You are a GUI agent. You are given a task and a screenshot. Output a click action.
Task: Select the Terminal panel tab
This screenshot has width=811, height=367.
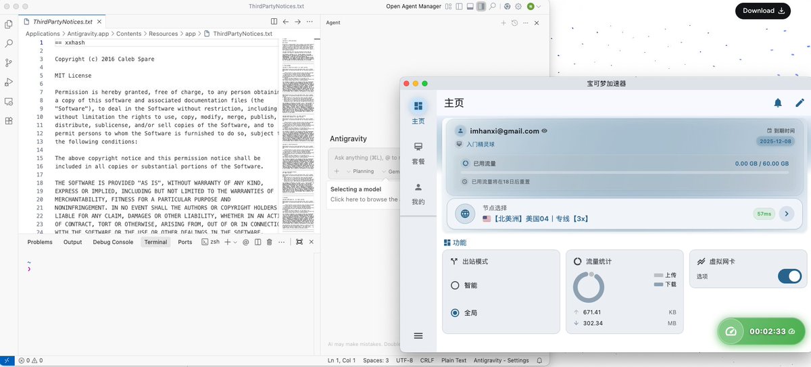[x=155, y=242]
